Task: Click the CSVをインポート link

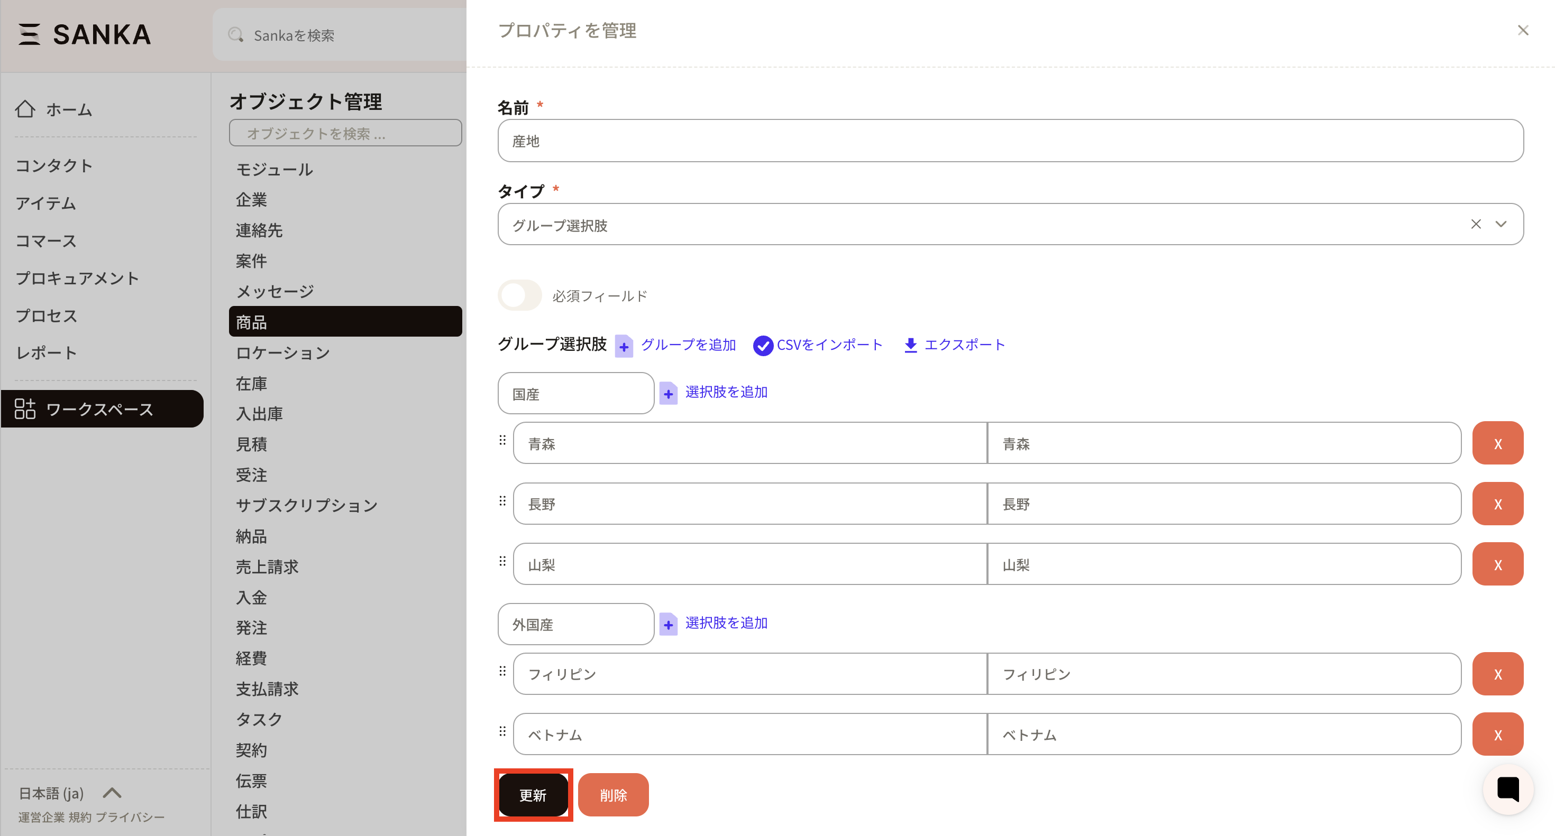Action: tap(830, 345)
